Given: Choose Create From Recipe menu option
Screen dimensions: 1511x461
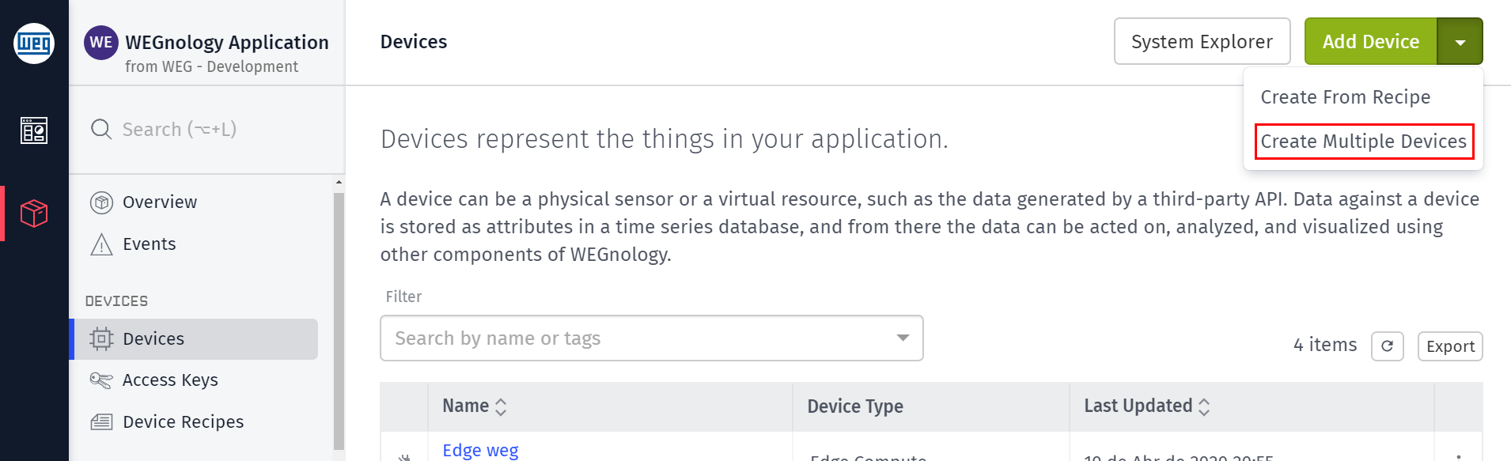Looking at the screenshot, I should click(x=1345, y=97).
